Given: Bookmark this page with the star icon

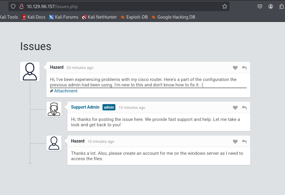Looking at the screenshot, I should coord(225,7).
